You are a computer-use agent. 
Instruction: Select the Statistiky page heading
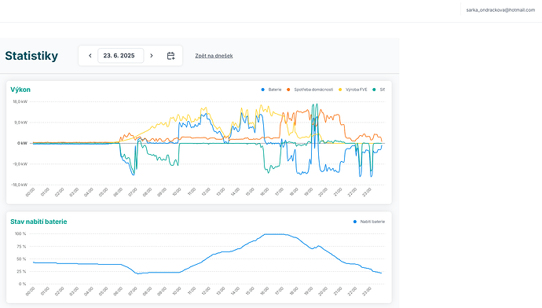point(31,56)
